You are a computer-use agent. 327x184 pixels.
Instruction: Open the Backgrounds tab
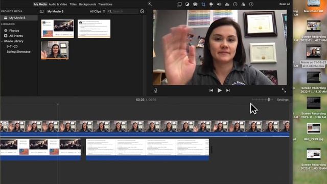coord(87,4)
